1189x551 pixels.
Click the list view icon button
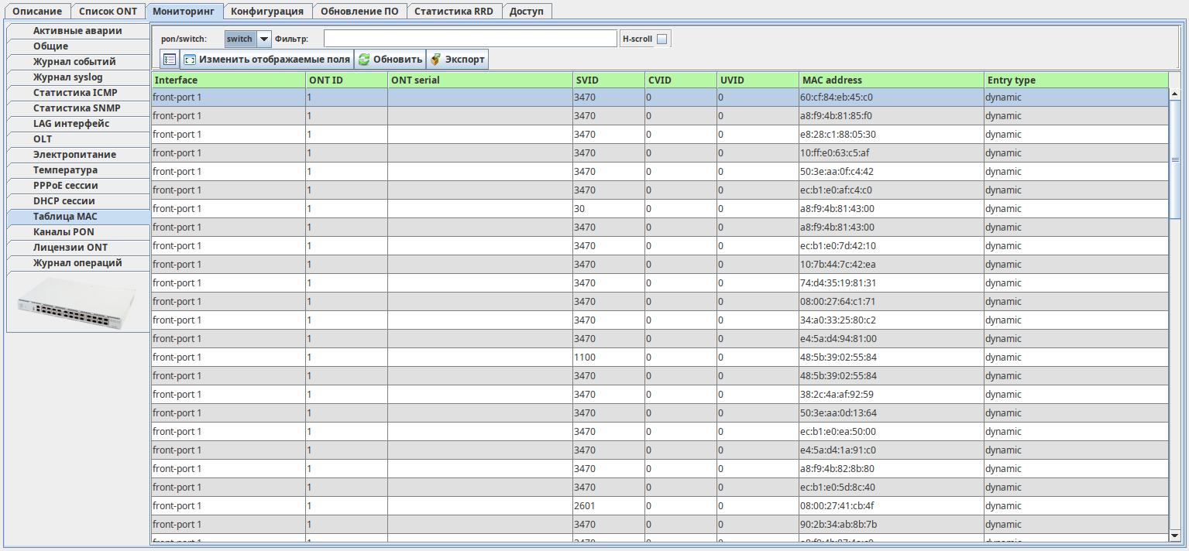click(x=170, y=60)
